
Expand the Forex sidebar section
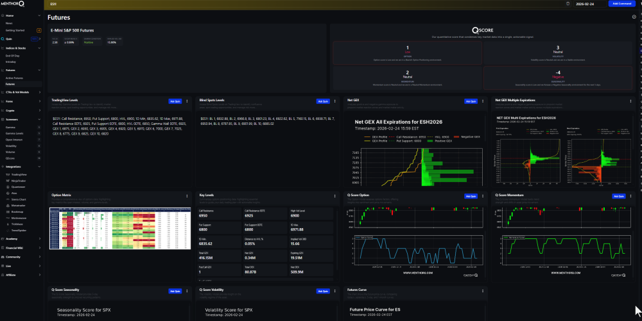pyautogui.click(x=40, y=101)
